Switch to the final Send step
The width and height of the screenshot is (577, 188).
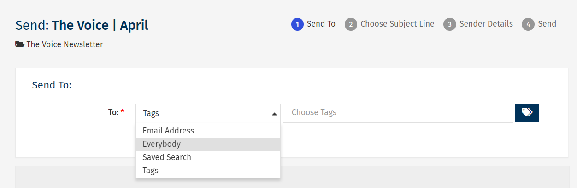(547, 24)
